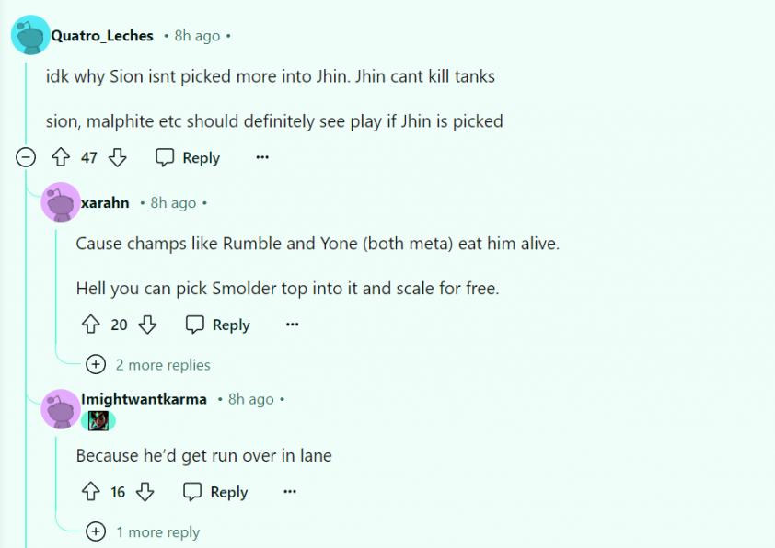775x548 pixels.
Task: Collapse Quatro_Leches' comment thread
Action: 26,157
